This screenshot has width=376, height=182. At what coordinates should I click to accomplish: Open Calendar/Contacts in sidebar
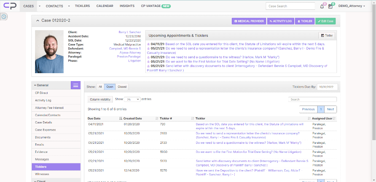coord(56,115)
